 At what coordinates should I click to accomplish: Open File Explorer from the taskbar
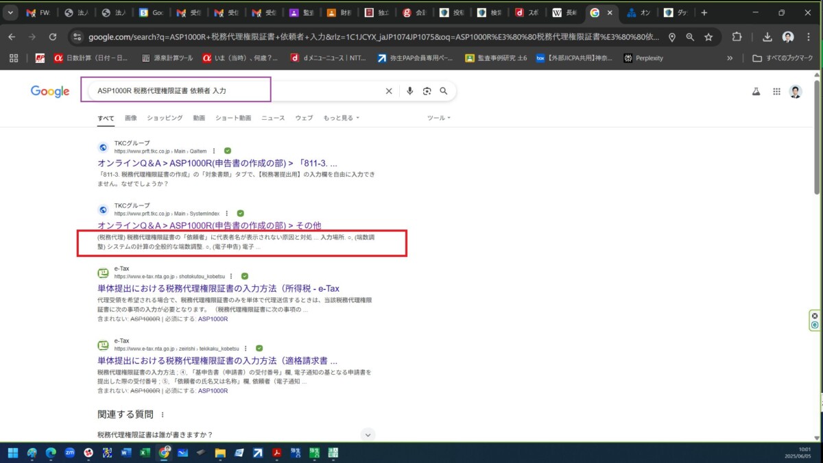click(x=220, y=453)
